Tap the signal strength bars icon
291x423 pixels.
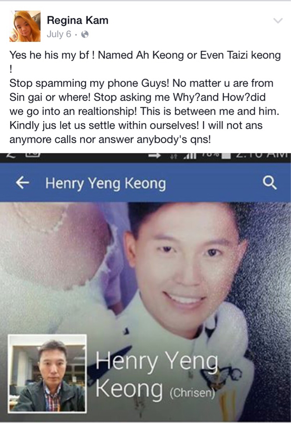coord(189,155)
